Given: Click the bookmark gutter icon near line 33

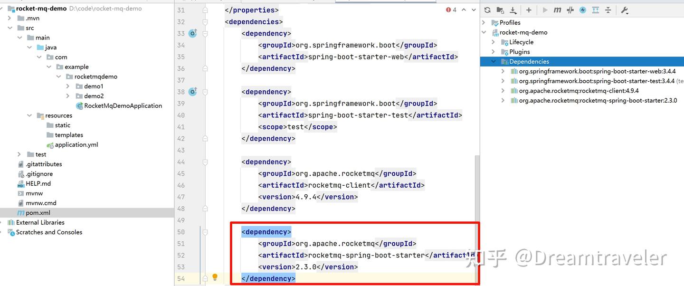Looking at the screenshot, I should point(193,33).
